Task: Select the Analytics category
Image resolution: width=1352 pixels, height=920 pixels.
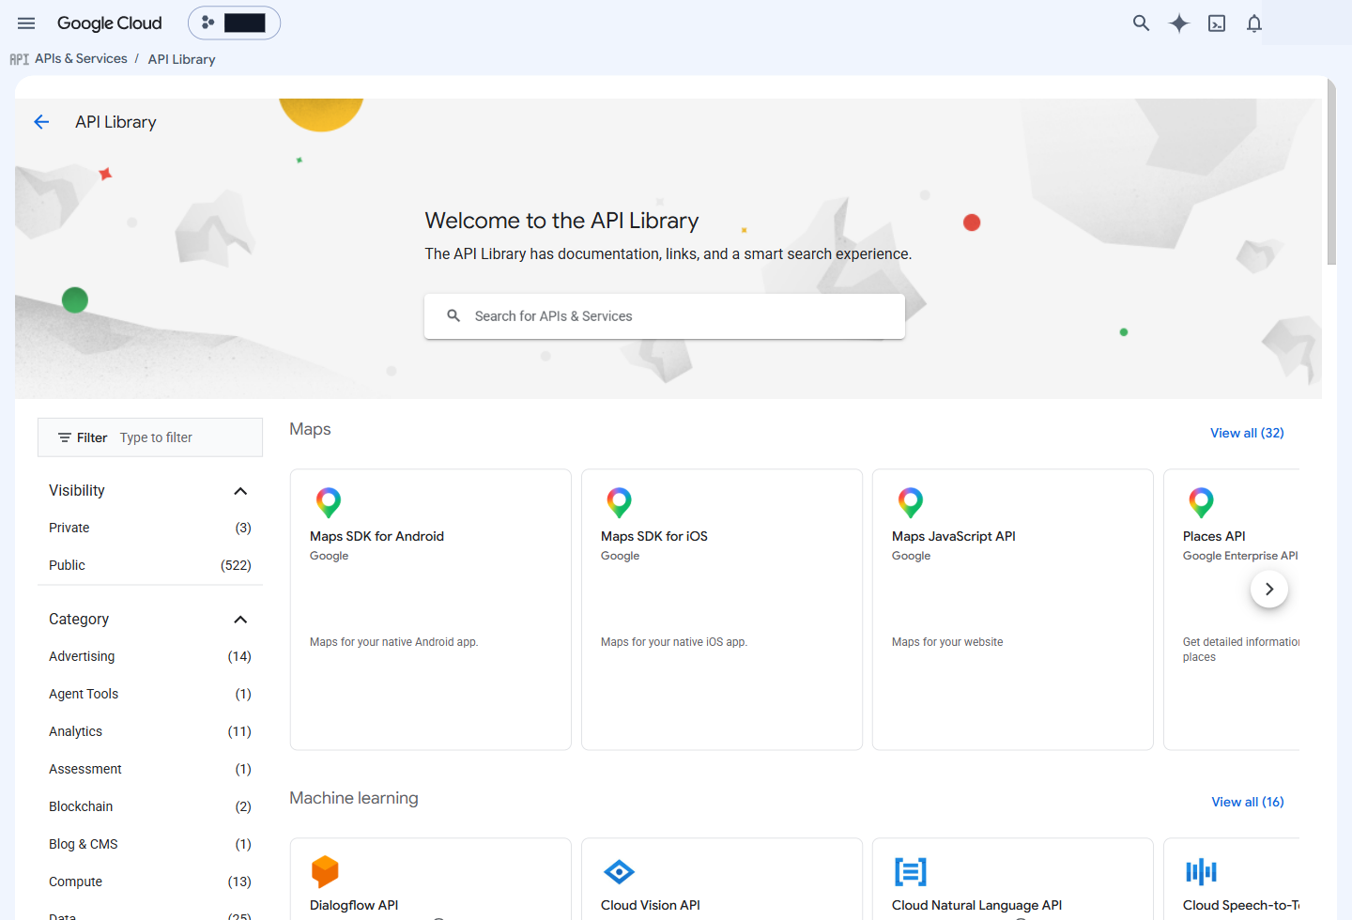Action: pyautogui.click(x=150, y=731)
